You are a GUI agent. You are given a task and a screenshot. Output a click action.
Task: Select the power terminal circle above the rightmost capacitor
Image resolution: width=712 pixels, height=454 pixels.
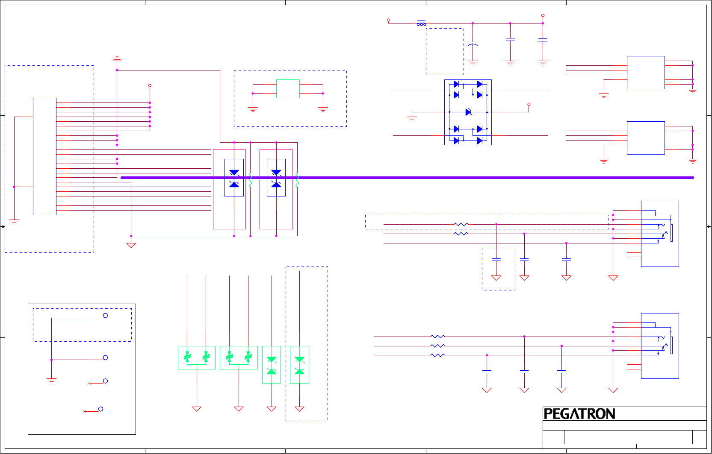(x=543, y=15)
